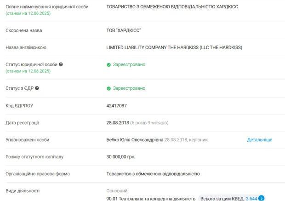Click the English name LIMITED LIABILITY COMPANY THE HARDKISS
285x201 pixels.
pyautogui.click(x=174, y=47)
